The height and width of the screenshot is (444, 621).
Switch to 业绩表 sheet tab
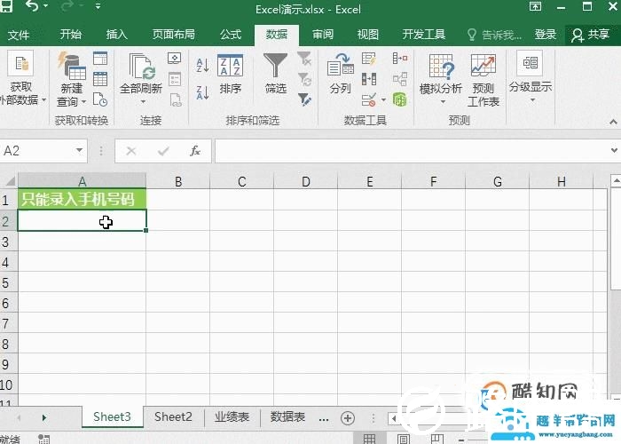[x=232, y=417]
